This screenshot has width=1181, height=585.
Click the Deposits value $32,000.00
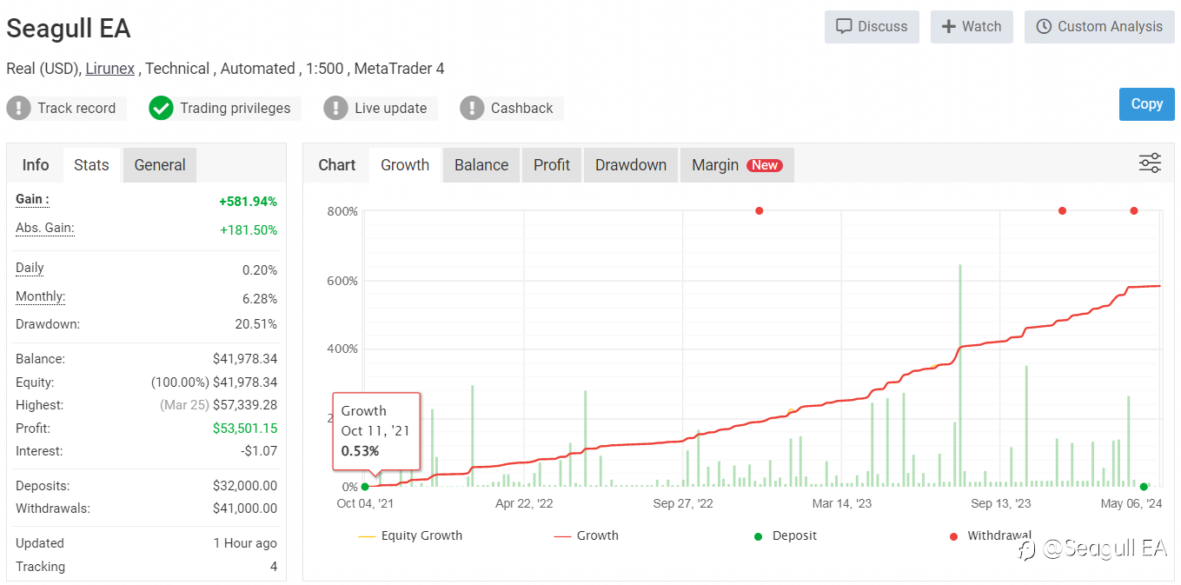[245, 486]
